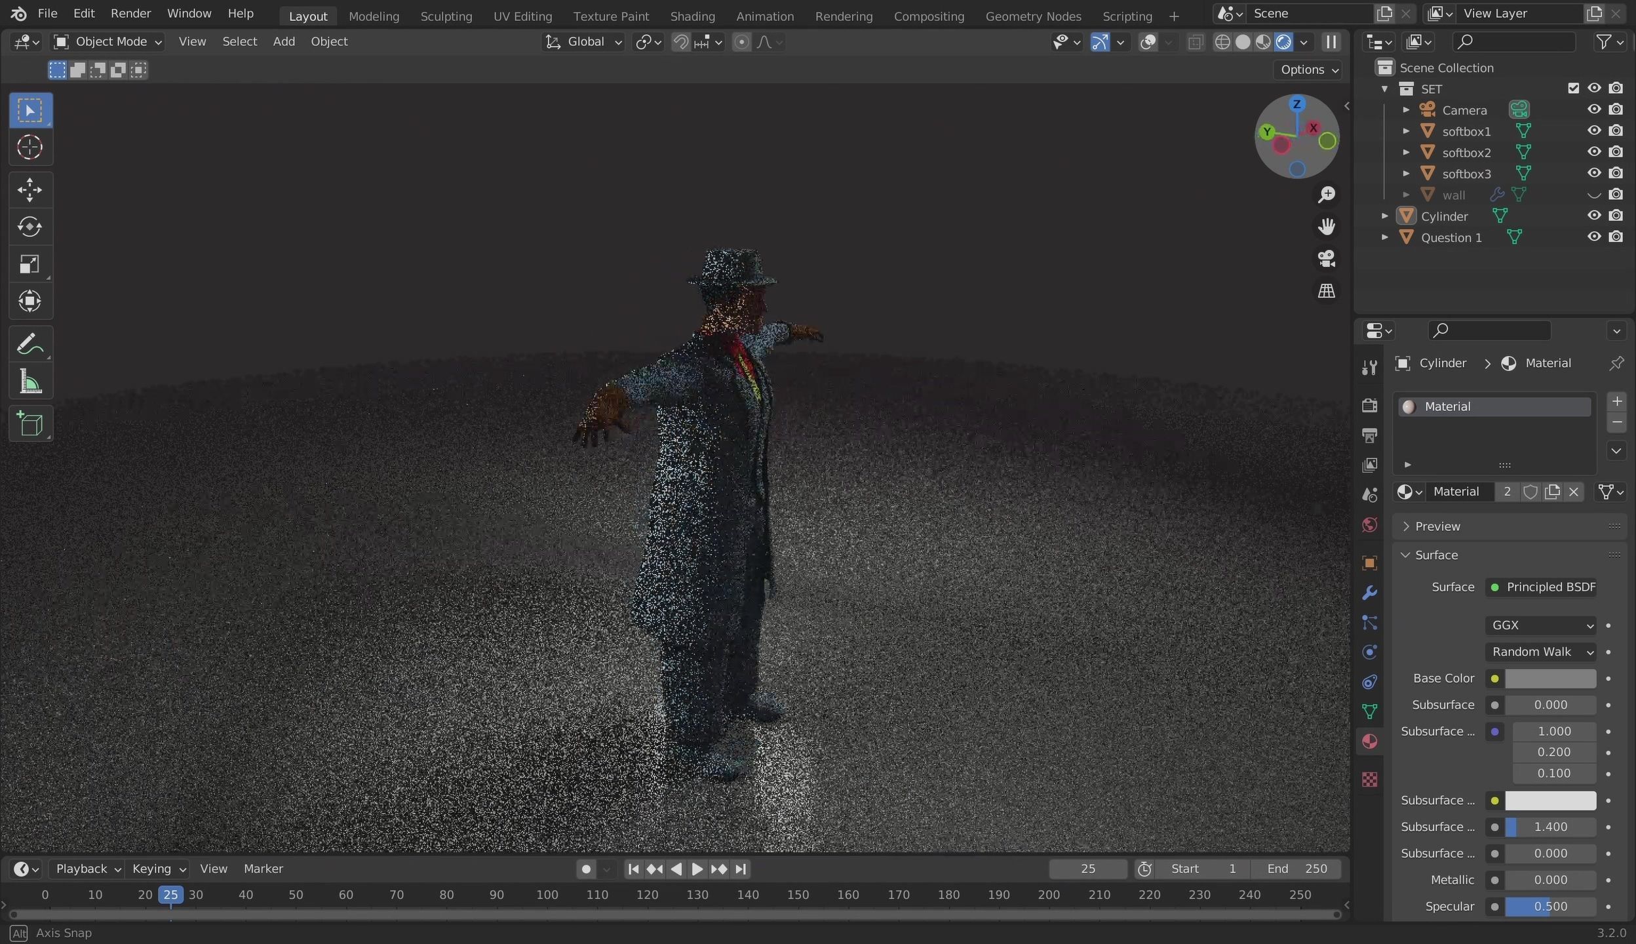
Task: Hide softbox1 in the outliner
Action: (1593, 130)
